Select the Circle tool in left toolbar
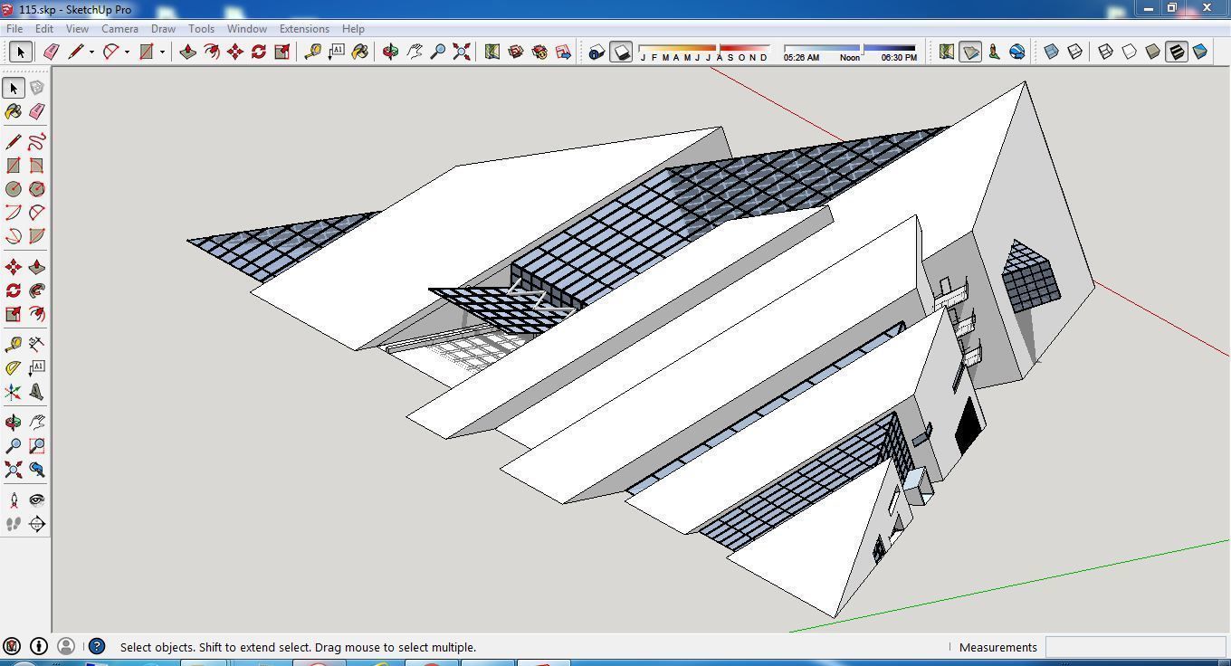The image size is (1231, 666). coord(14,189)
